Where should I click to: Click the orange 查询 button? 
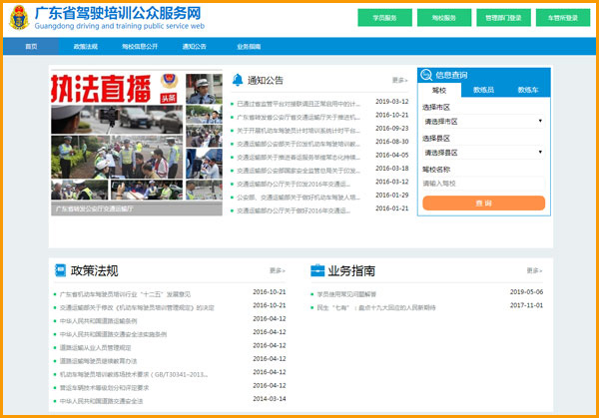pyautogui.click(x=483, y=203)
